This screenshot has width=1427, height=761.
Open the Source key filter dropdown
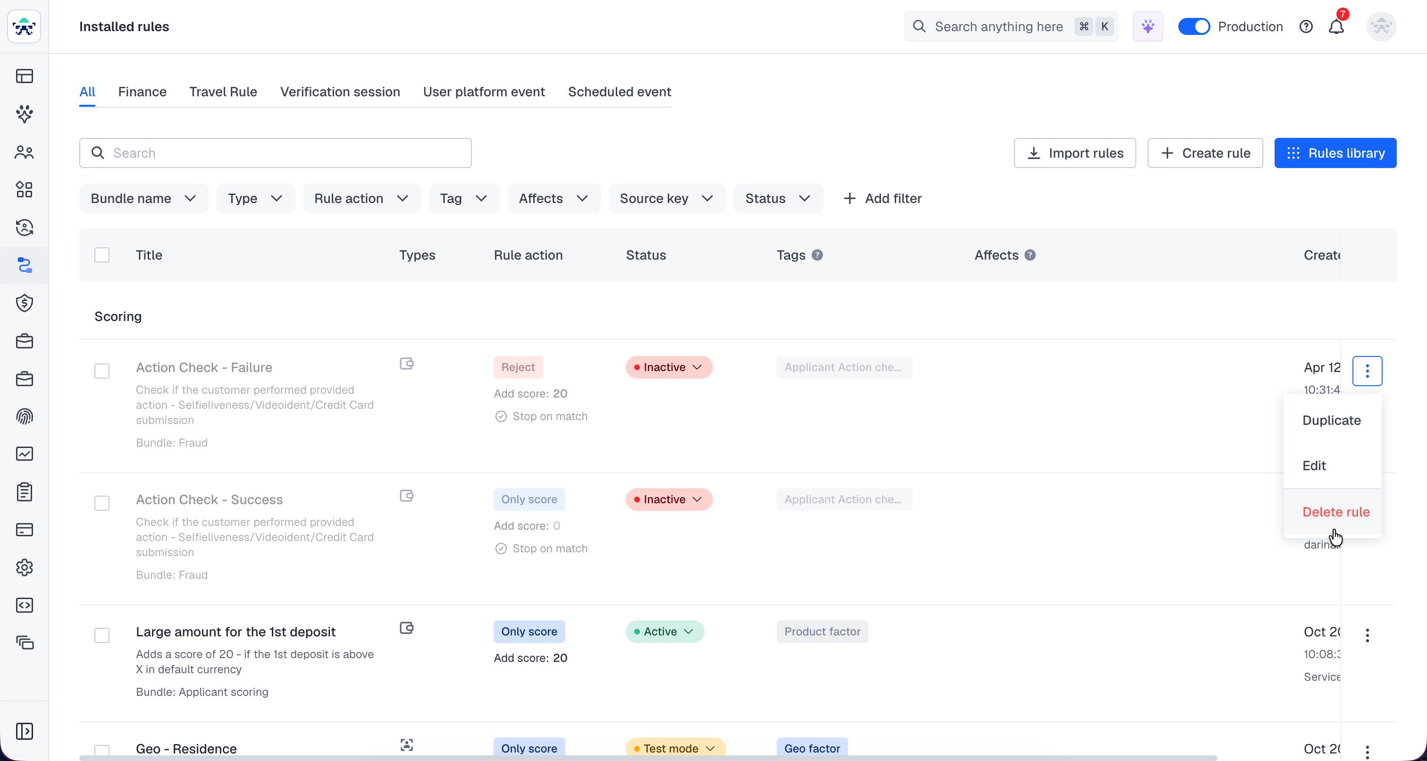pos(666,198)
